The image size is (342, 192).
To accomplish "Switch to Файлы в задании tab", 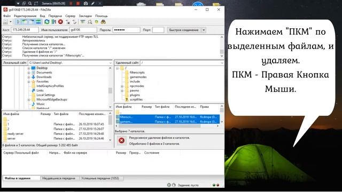I will click(x=18, y=178).
